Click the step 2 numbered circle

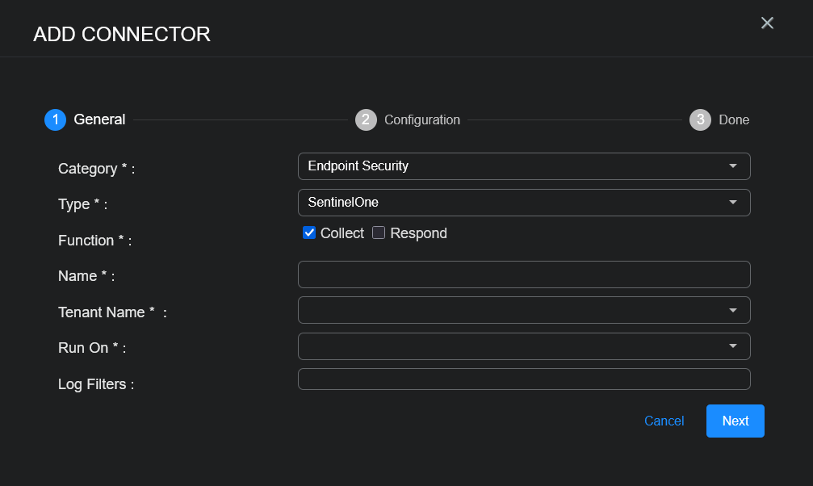366,119
